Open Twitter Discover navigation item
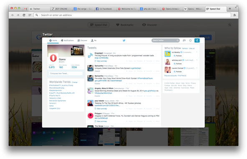Screen dimensions: 247x159 coord(82,40)
